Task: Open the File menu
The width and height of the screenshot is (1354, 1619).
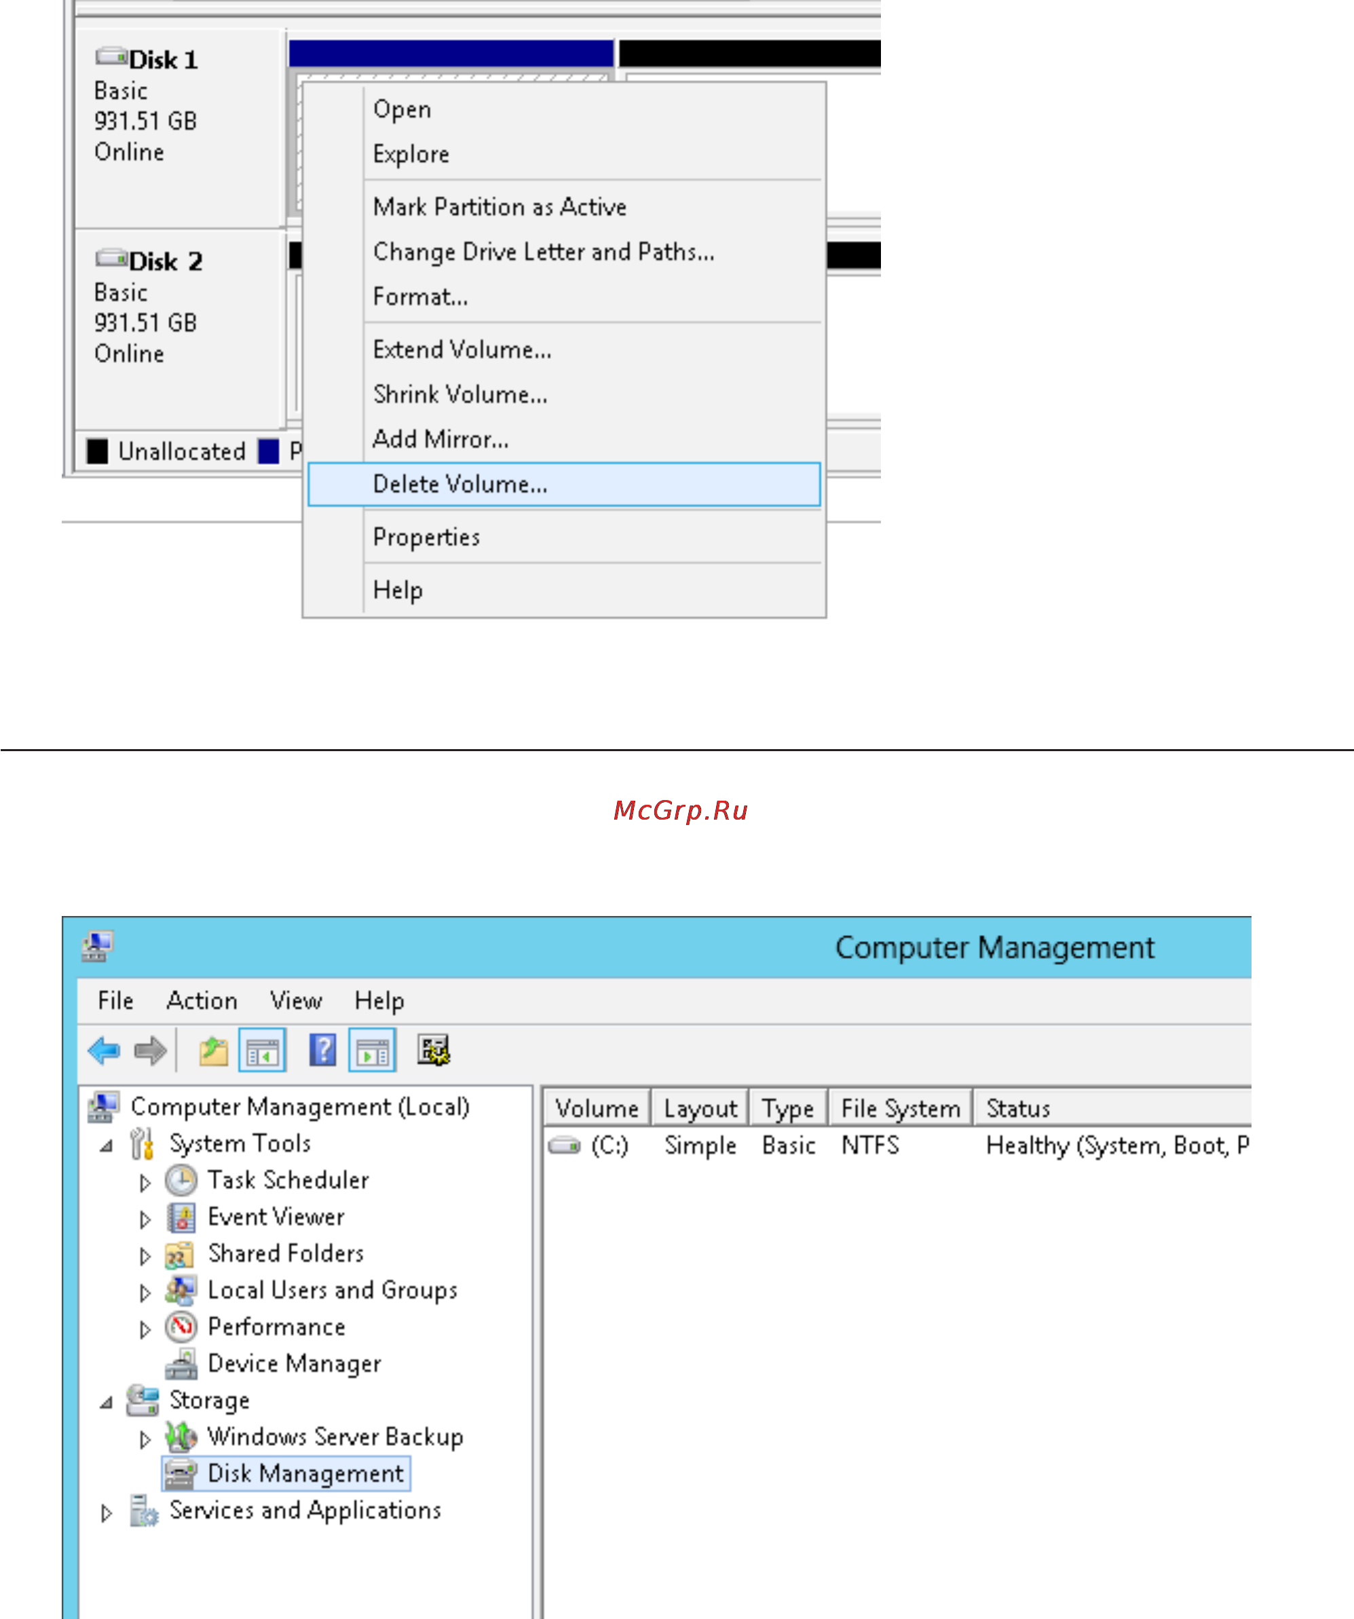Action: tap(115, 1001)
